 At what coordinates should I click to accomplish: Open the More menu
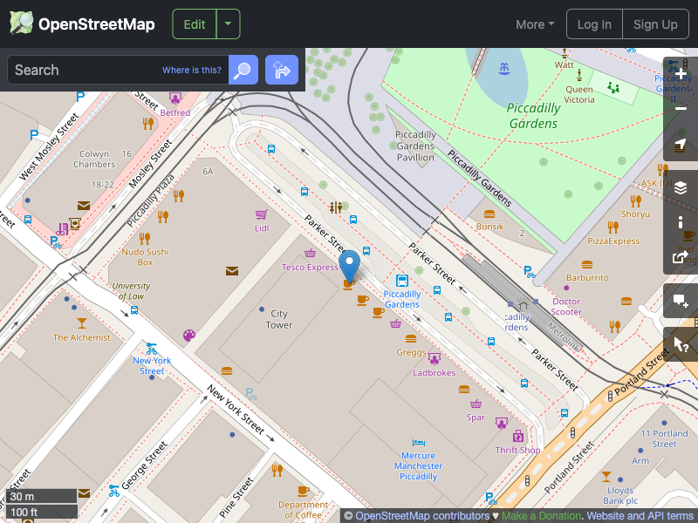534,24
